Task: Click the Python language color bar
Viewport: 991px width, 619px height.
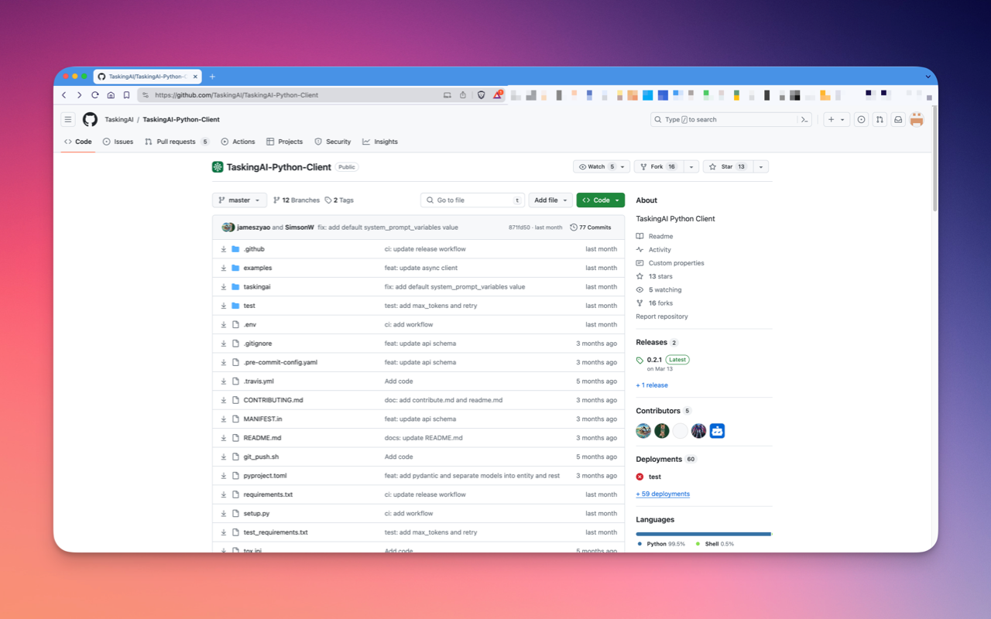Action: (701, 533)
